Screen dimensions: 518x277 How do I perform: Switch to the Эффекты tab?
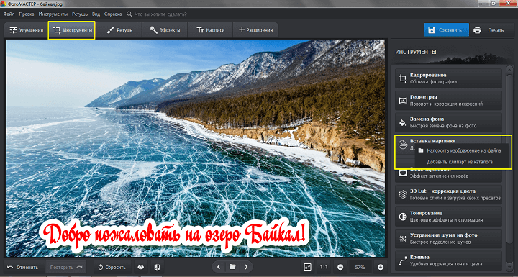(x=165, y=30)
